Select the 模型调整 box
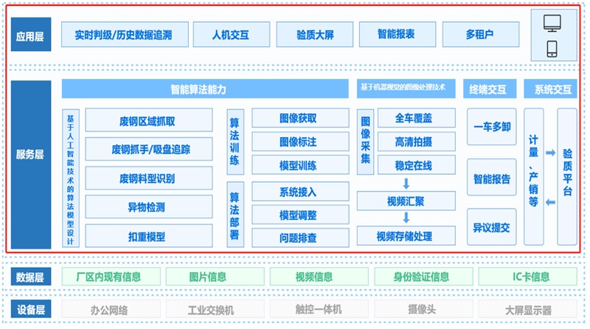Image resolution: width=590 pixels, height=329 pixels. (298, 215)
